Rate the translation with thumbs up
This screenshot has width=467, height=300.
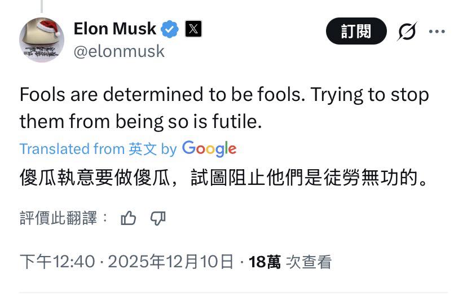click(x=129, y=218)
